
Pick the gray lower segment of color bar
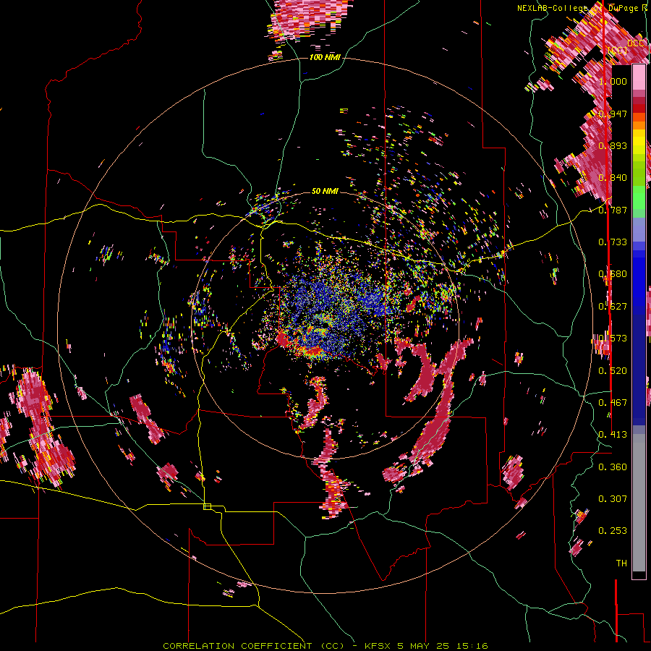click(x=639, y=503)
